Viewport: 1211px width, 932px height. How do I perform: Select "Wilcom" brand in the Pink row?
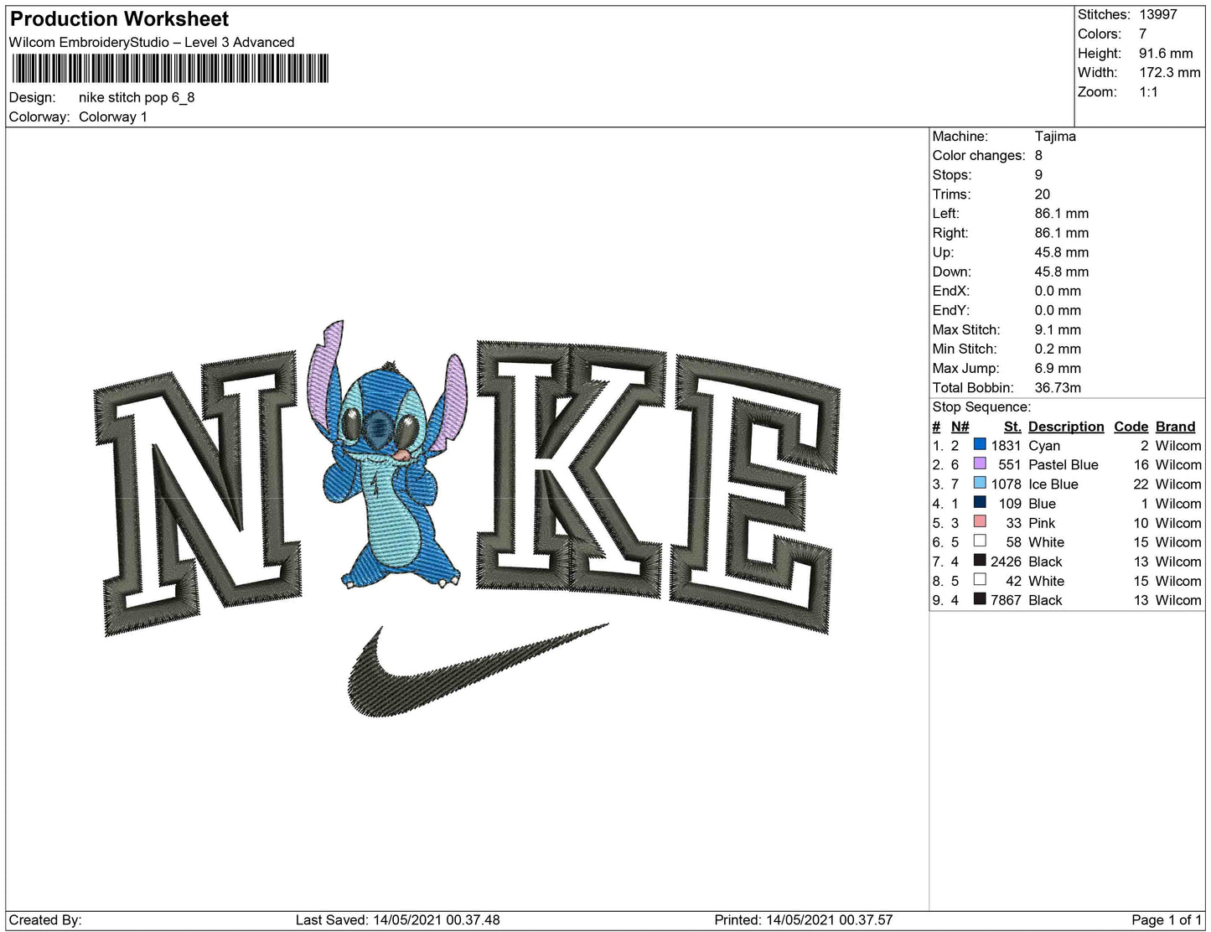pos(1178,523)
